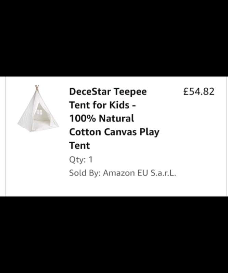Open the Amazon EU S.a.r.L. seller name
228x273 pixels.
click(139, 173)
